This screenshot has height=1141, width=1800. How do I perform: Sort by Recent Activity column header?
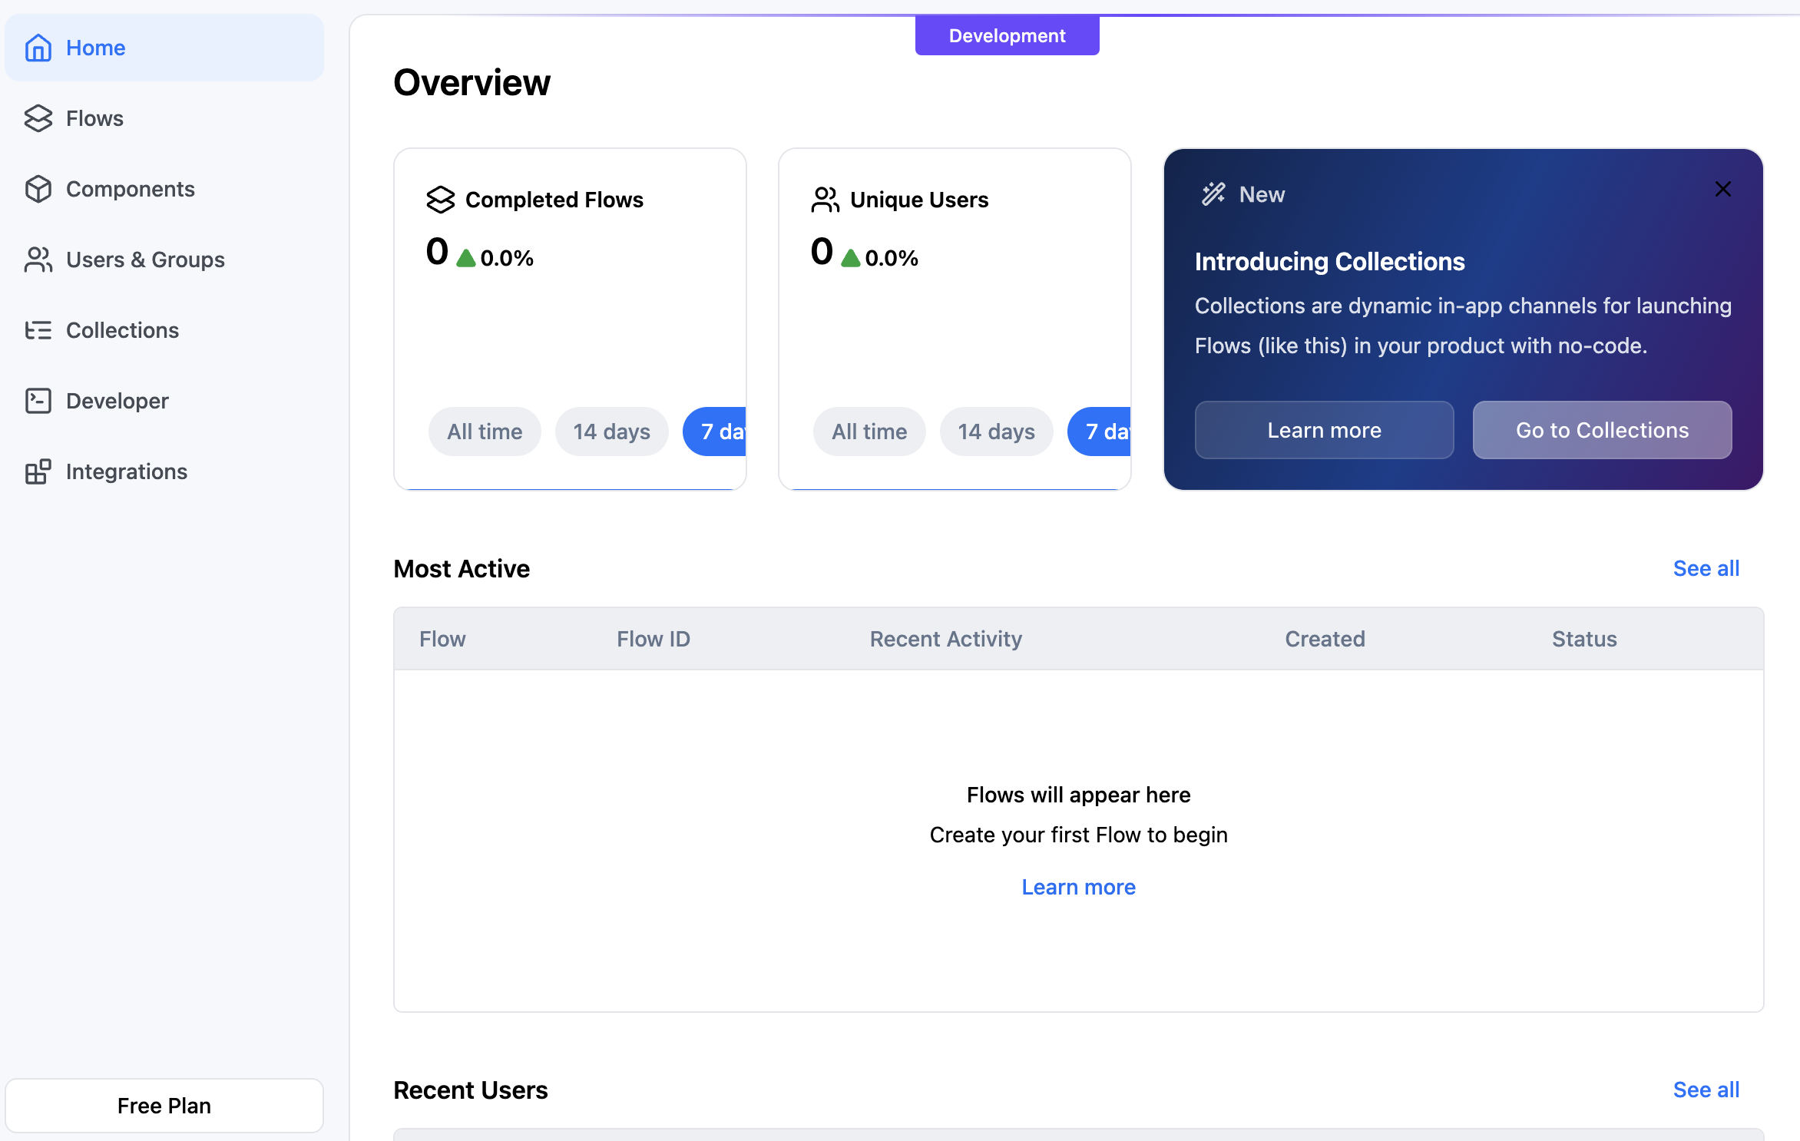tap(945, 639)
